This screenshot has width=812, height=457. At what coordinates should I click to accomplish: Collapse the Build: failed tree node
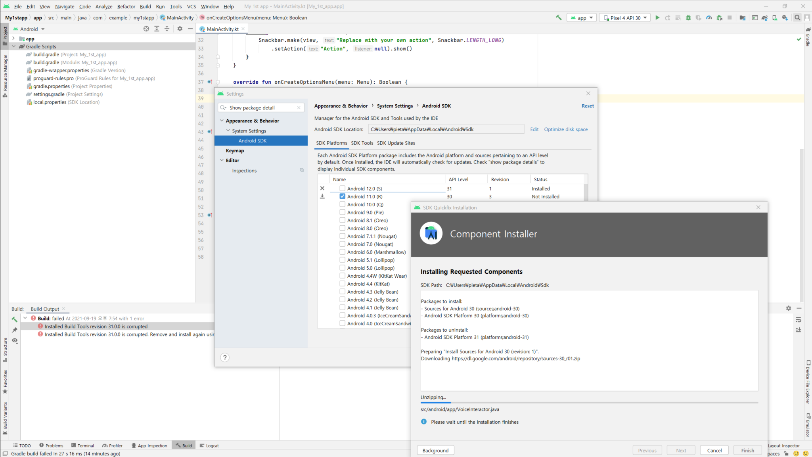[25, 318]
